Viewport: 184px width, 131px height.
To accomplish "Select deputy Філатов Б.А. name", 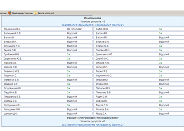I will 102,110.
